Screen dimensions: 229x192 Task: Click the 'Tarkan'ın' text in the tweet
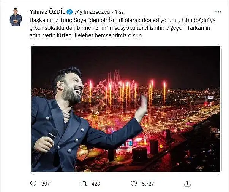click(199, 28)
